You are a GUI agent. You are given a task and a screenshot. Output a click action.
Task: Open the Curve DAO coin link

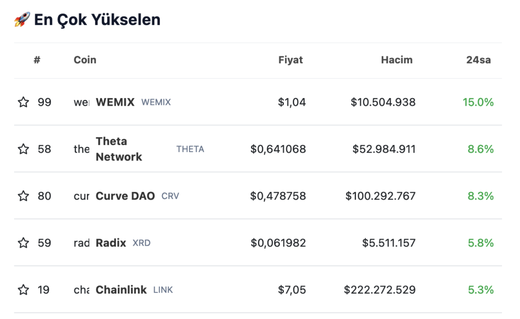click(x=125, y=196)
